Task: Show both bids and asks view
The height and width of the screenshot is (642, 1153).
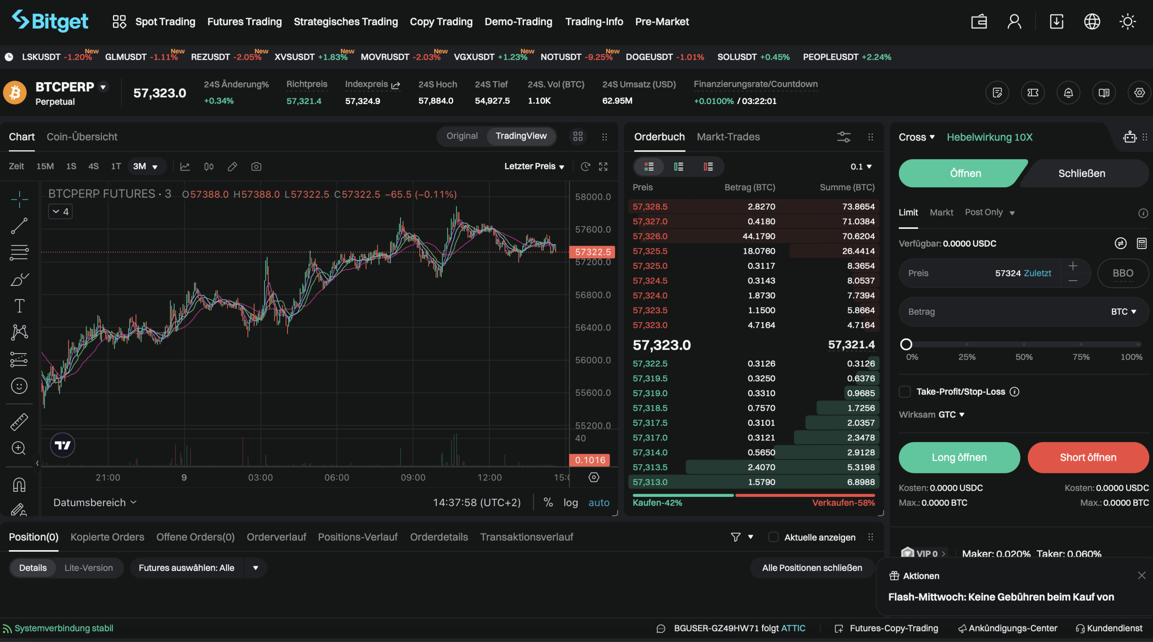Action: 649,167
